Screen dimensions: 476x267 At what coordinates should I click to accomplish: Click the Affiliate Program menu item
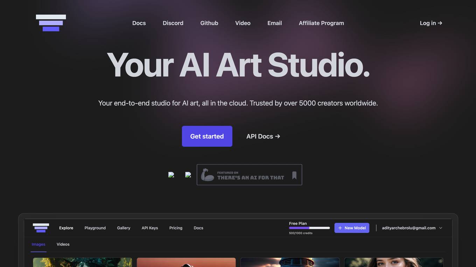pyautogui.click(x=321, y=23)
